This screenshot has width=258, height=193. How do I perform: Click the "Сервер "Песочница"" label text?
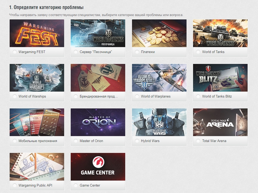pyautogui.click(x=96, y=52)
